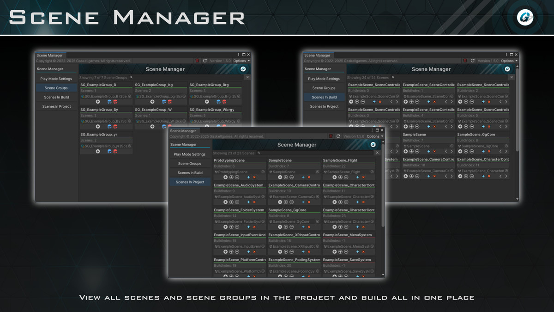Click the blue plus icon on SampleScene in Scenes In Build

(x=428, y=151)
